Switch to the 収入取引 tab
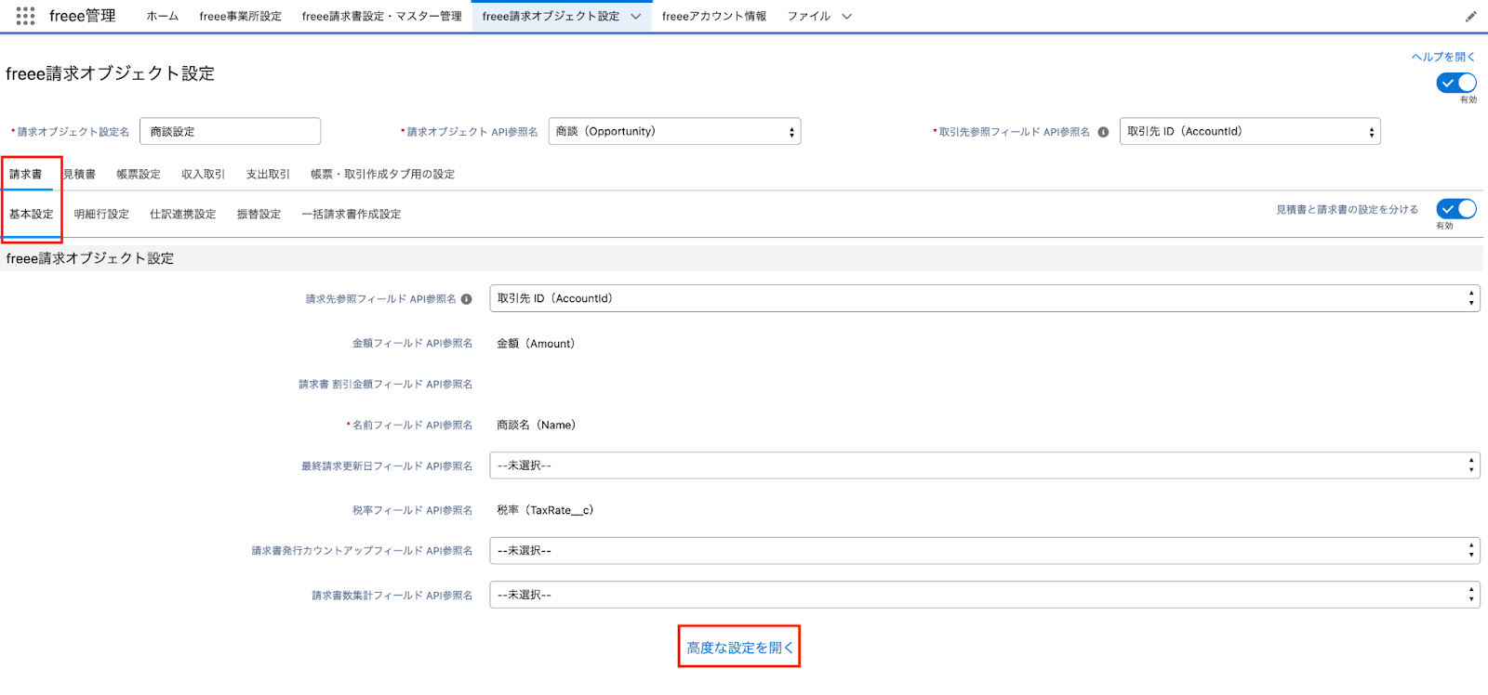1488x695 pixels. coord(203,174)
